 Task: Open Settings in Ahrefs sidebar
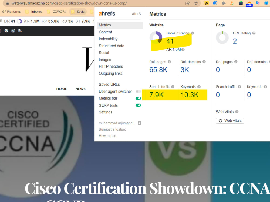click(105, 112)
